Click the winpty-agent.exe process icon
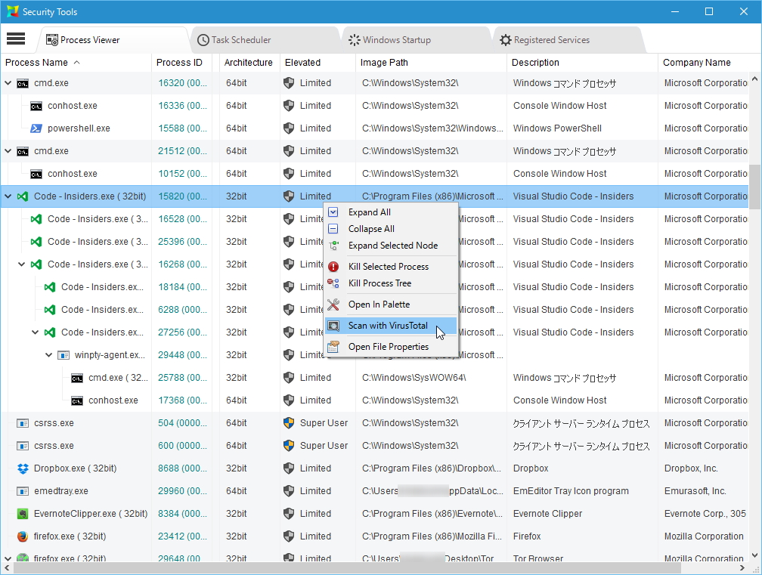The image size is (762, 575). 63,355
